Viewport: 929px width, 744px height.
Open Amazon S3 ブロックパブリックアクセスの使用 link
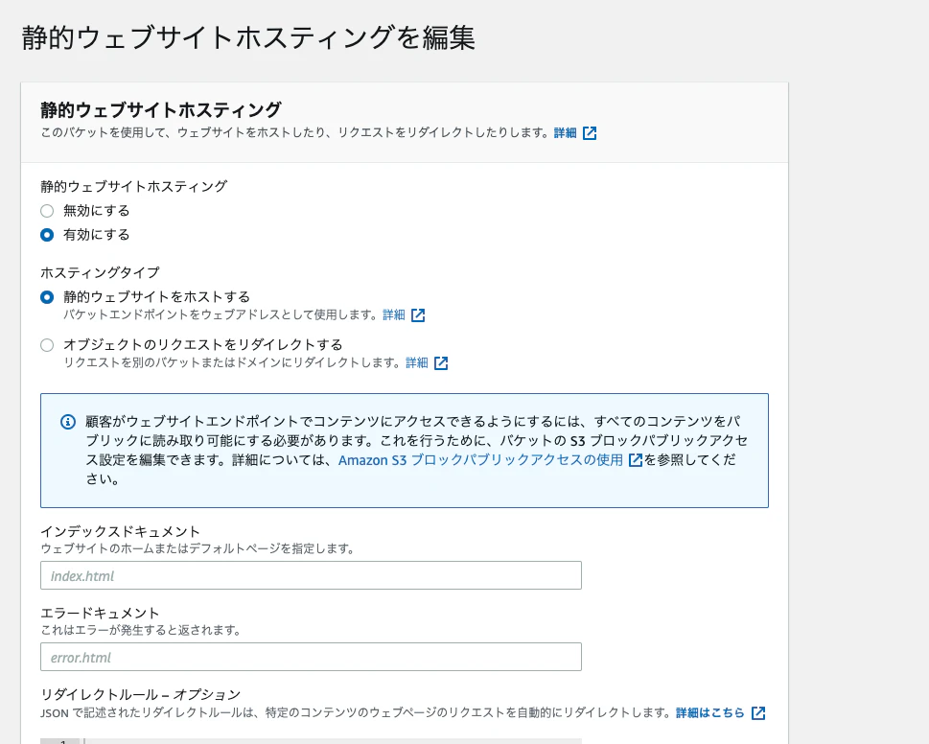[x=480, y=460]
